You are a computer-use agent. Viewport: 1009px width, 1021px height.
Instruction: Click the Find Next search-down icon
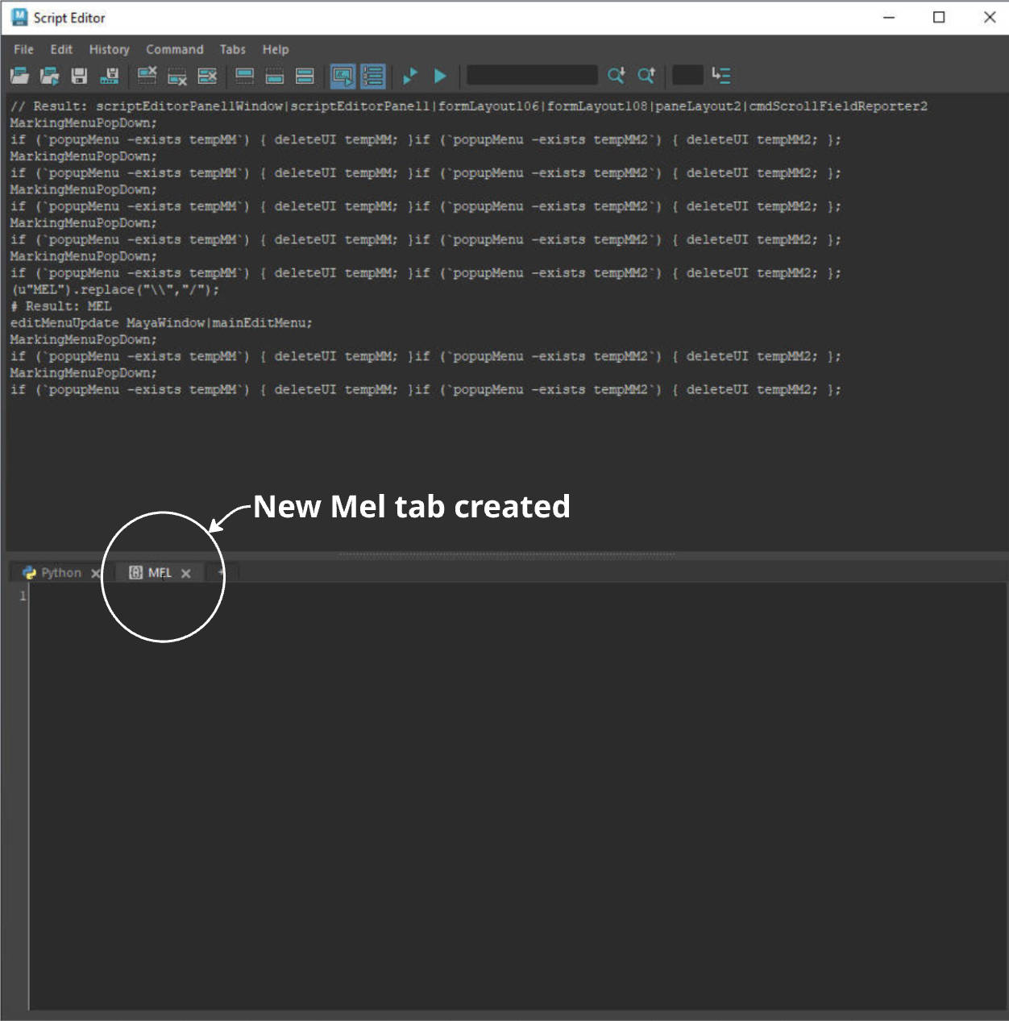click(616, 76)
